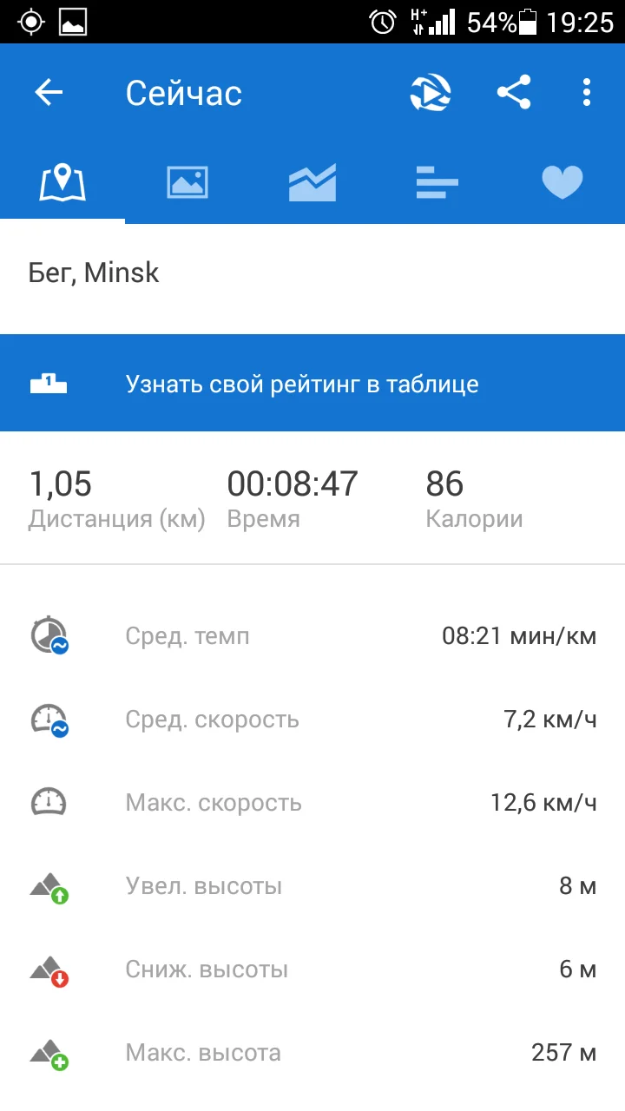Tap the average speed gauge icon
The height and width of the screenshot is (1111, 625).
tap(49, 720)
